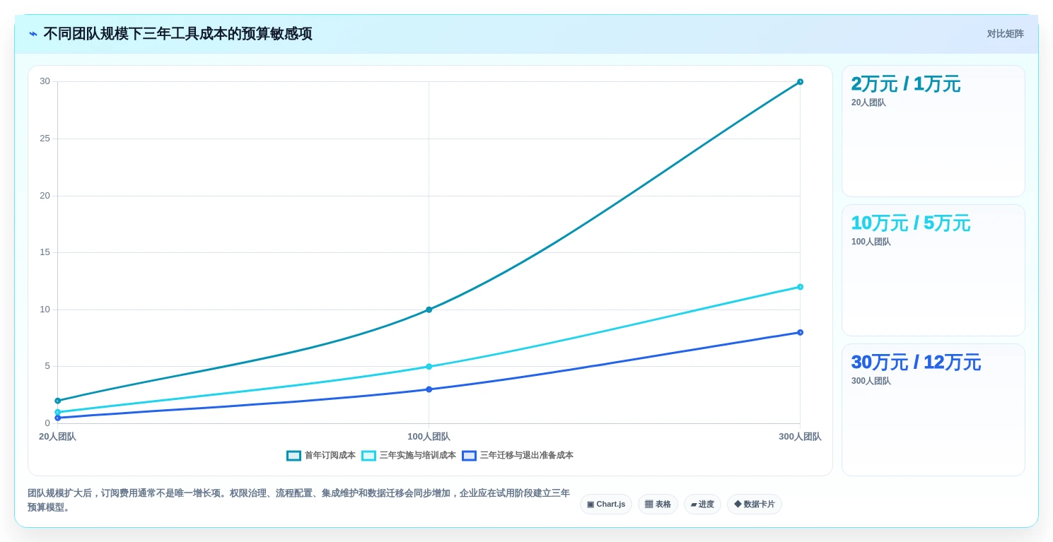
Task: Select the 三年实施与培训成本 point at 300人团队
Action: click(x=800, y=287)
